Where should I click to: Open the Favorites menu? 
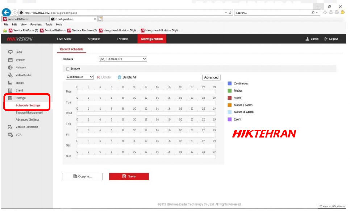[x=36, y=25]
